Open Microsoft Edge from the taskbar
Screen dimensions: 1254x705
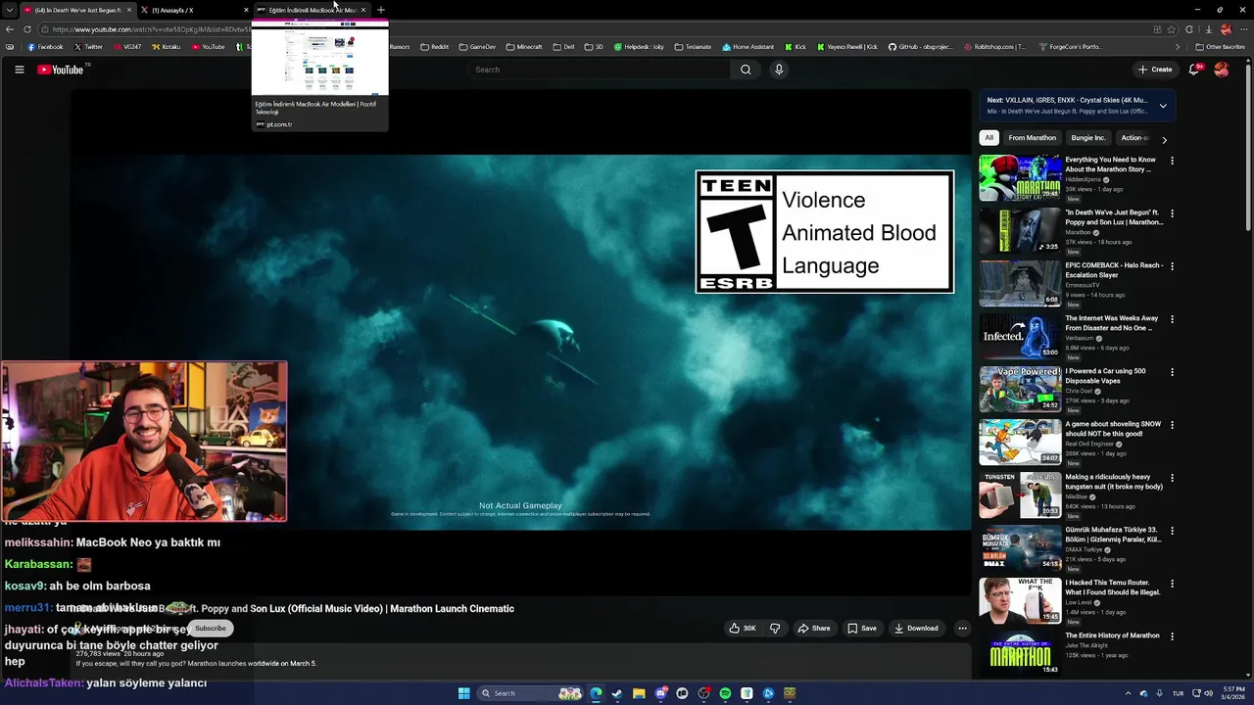pyautogui.click(x=596, y=693)
